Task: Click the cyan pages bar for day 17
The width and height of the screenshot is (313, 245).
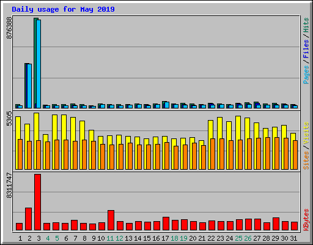Action: 167,105
